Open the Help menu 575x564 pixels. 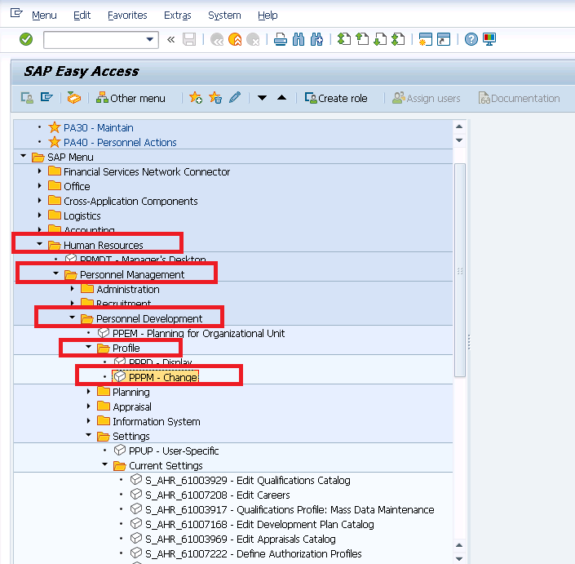pyautogui.click(x=268, y=16)
